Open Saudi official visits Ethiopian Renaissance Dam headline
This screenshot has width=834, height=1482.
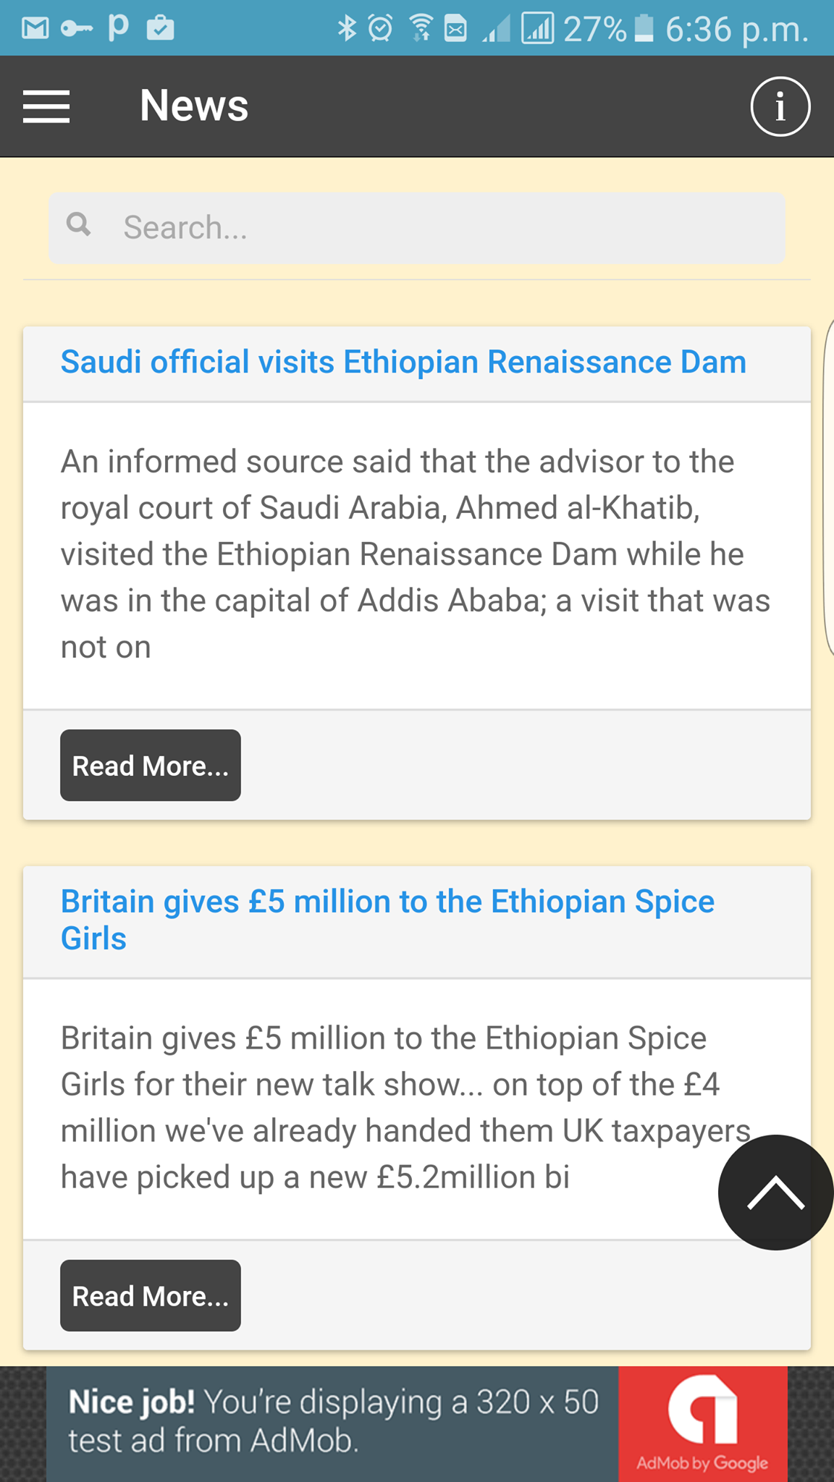click(403, 362)
